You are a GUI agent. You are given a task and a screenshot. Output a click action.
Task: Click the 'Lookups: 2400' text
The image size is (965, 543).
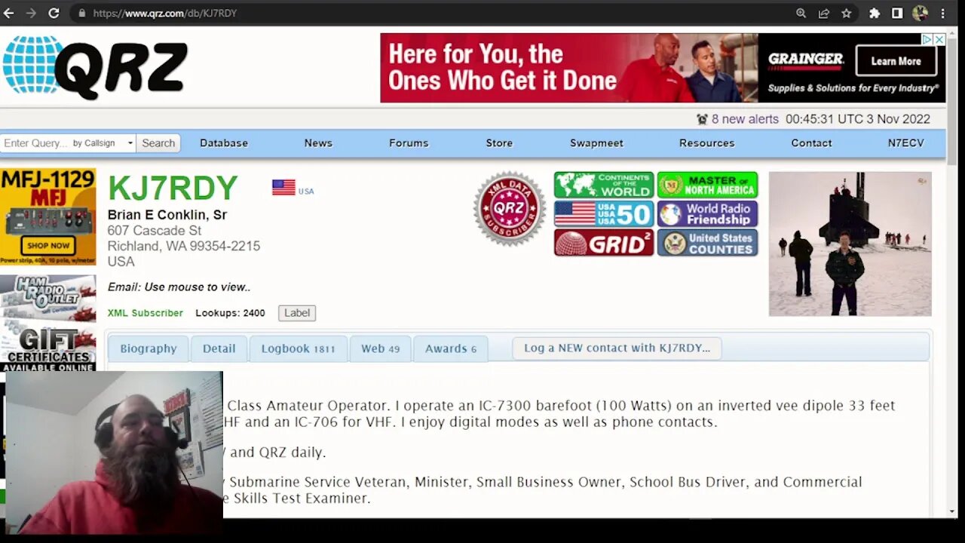(230, 313)
